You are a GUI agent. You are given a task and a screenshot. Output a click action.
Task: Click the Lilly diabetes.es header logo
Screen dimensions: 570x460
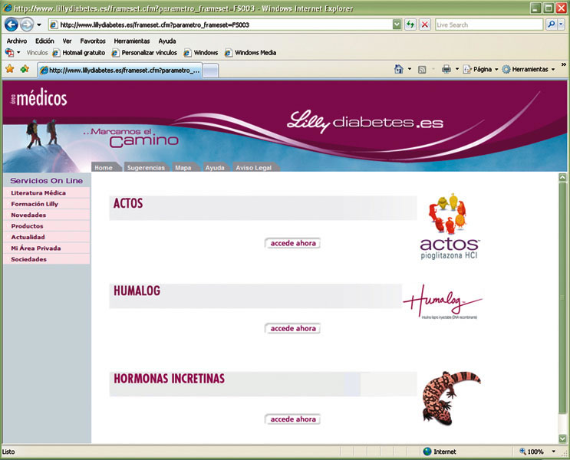coord(364,121)
